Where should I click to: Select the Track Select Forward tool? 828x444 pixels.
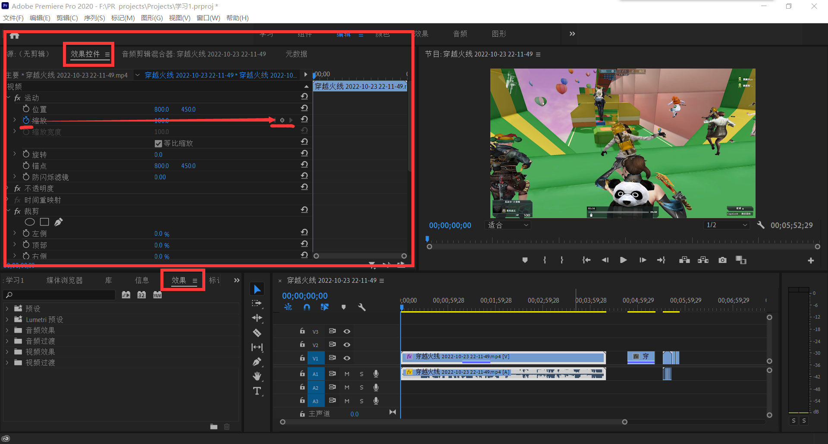[x=257, y=303]
